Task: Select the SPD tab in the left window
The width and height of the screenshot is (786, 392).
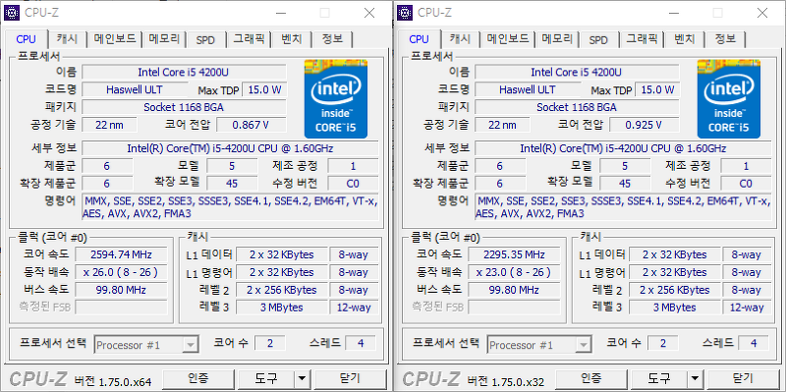Action: tap(205, 39)
